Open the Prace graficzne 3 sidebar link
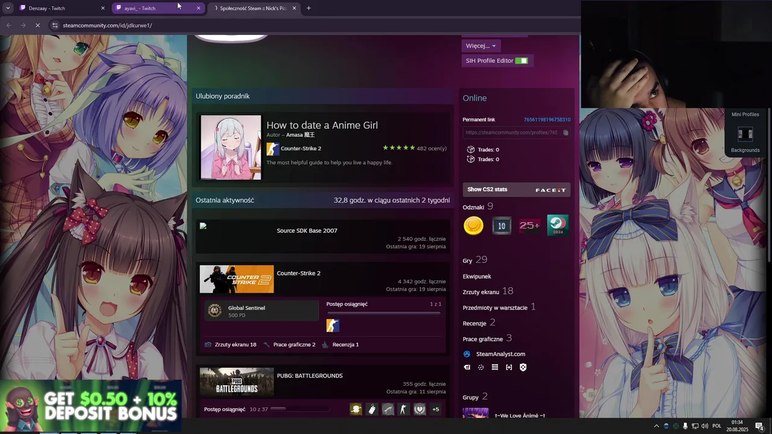This screenshot has width=772, height=434. (487, 339)
